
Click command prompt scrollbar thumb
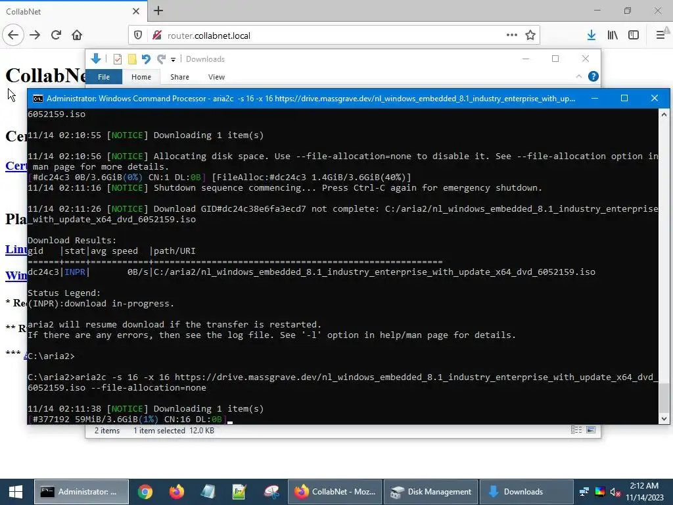click(x=664, y=397)
